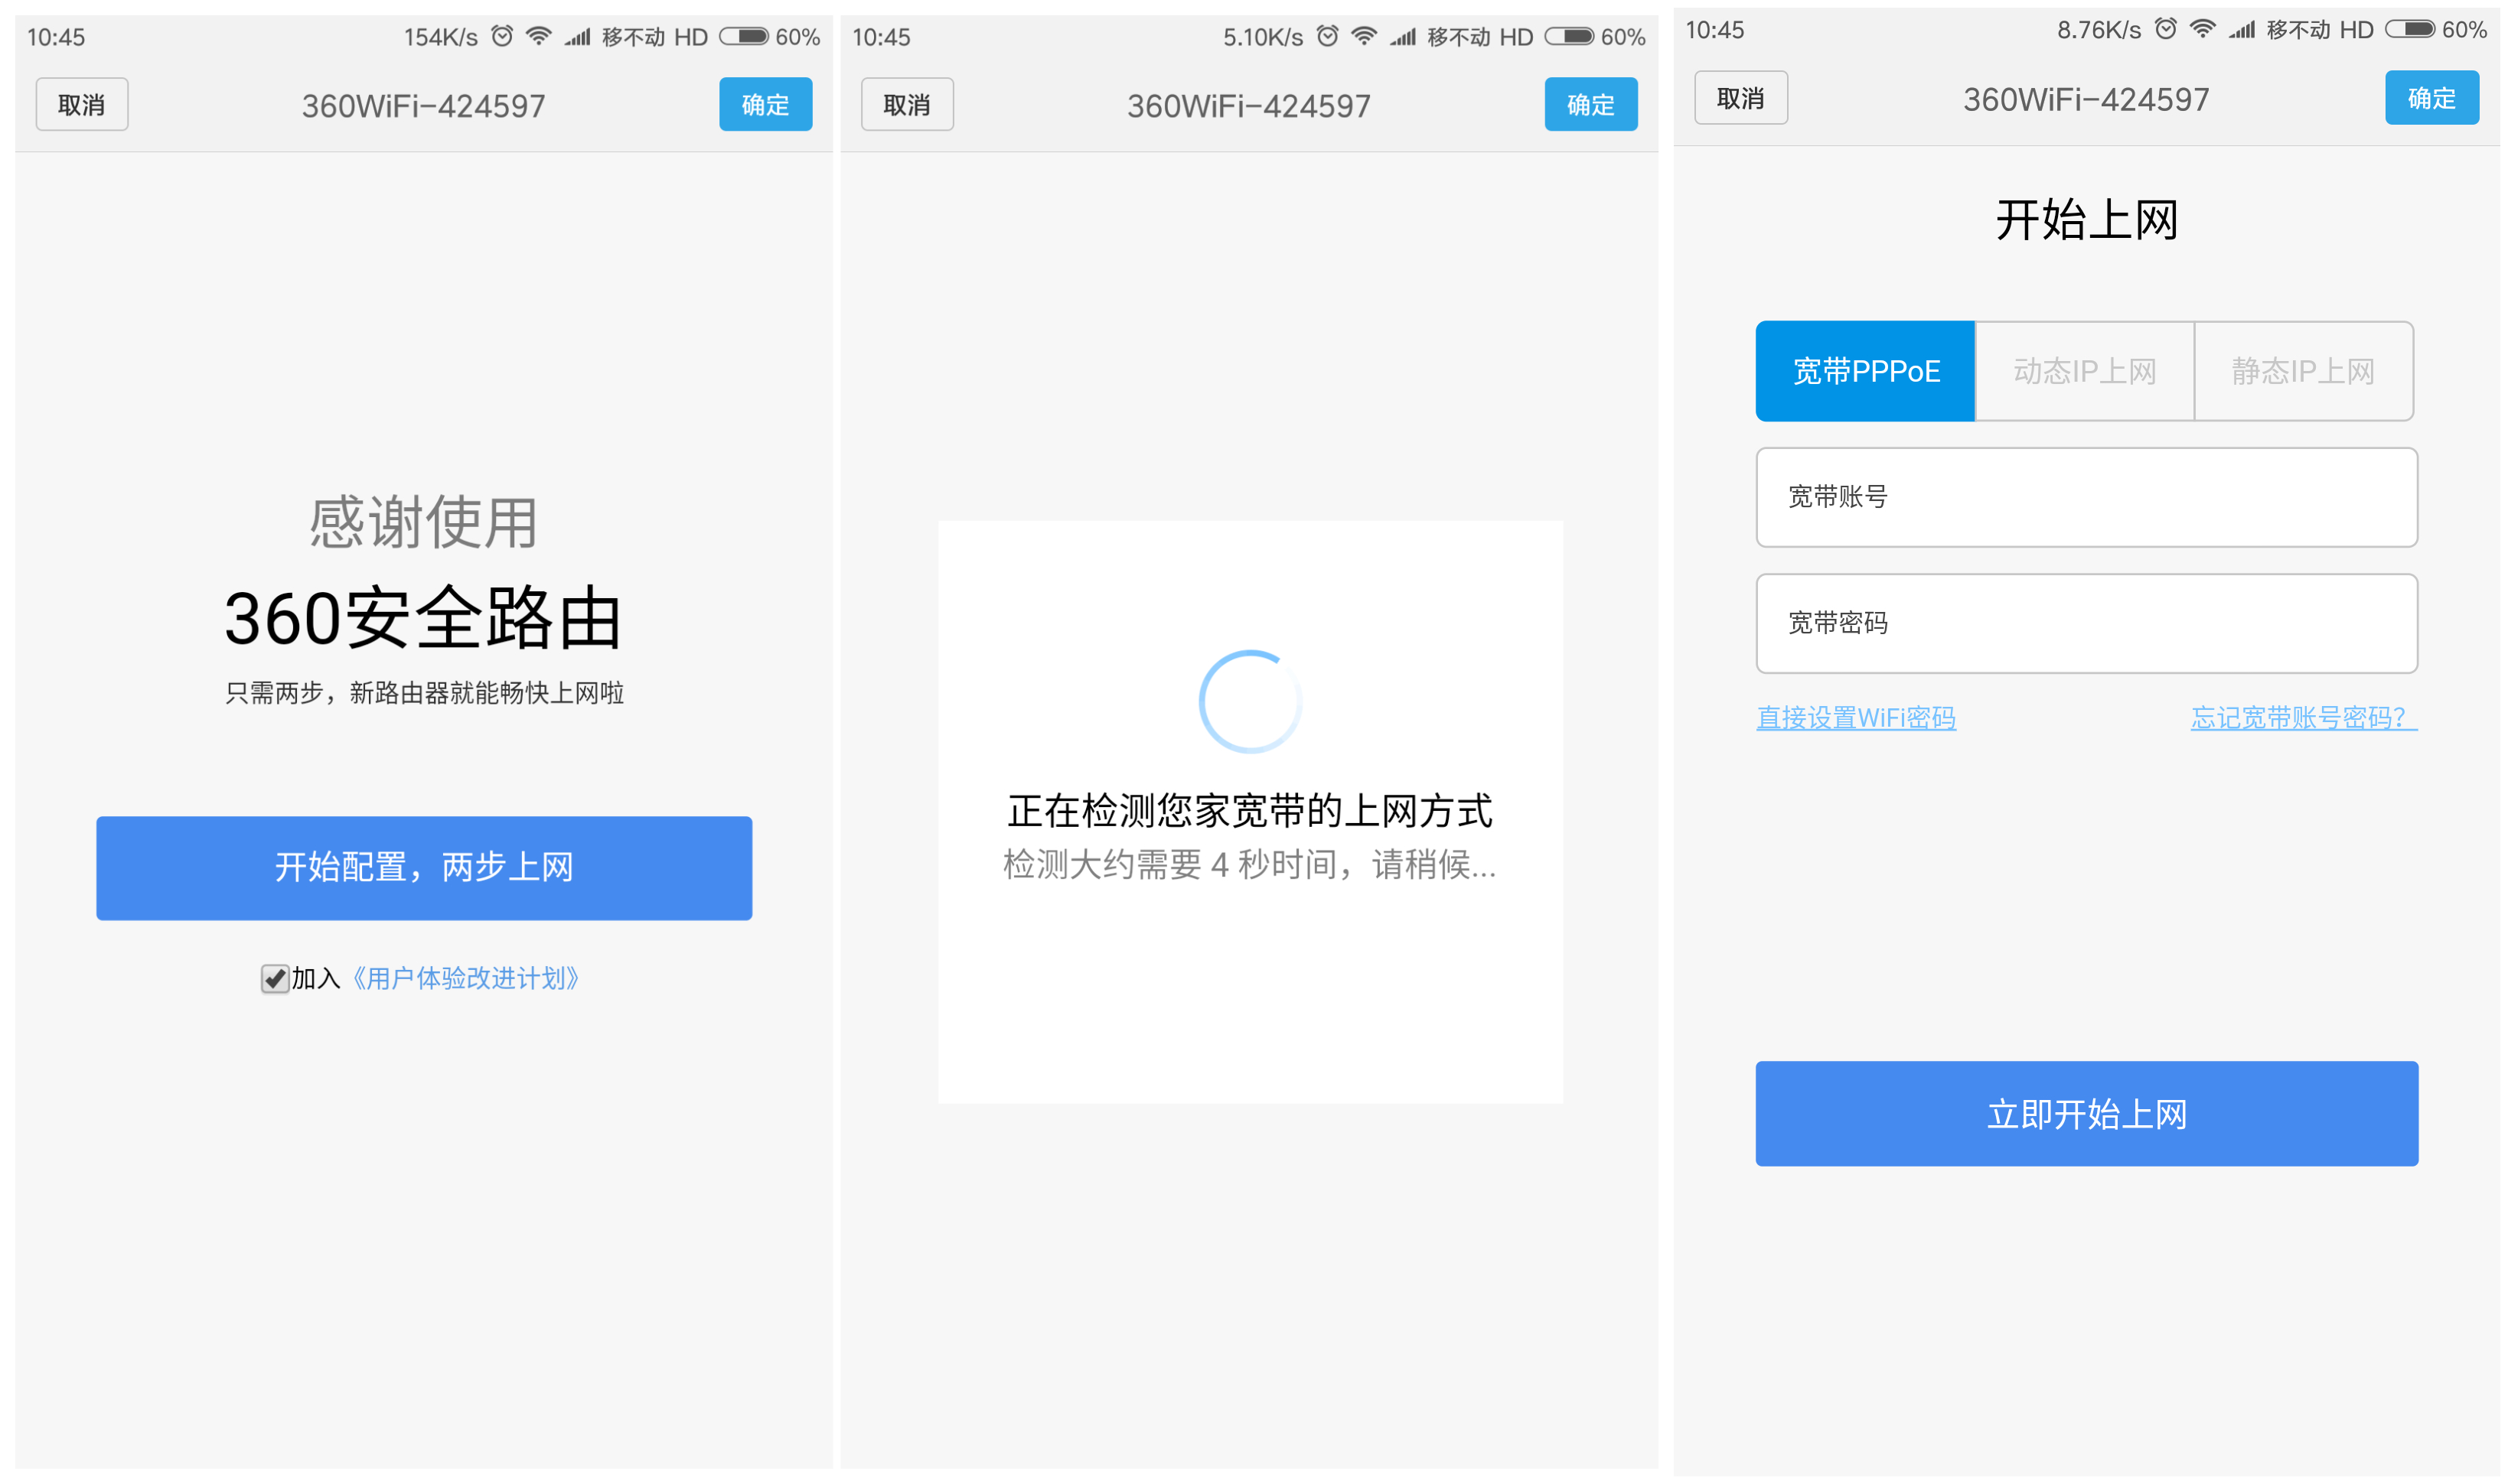
Task: Toggle the 加入 user experience plan checkbox
Action: click(275, 979)
